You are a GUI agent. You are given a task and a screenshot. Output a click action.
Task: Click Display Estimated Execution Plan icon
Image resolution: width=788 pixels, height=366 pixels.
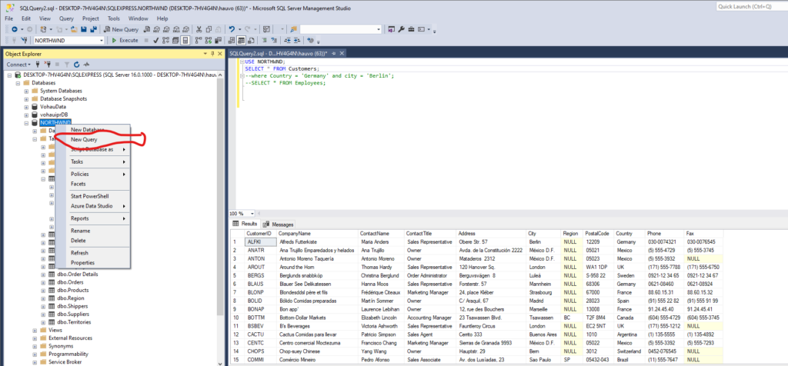coord(165,40)
